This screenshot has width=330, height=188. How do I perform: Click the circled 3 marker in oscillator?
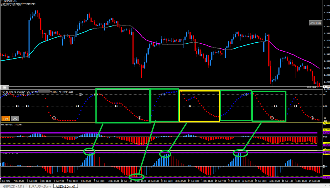(81, 95)
